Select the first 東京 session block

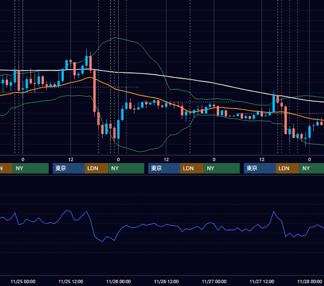pyautogui.click(x=69, y=168)
